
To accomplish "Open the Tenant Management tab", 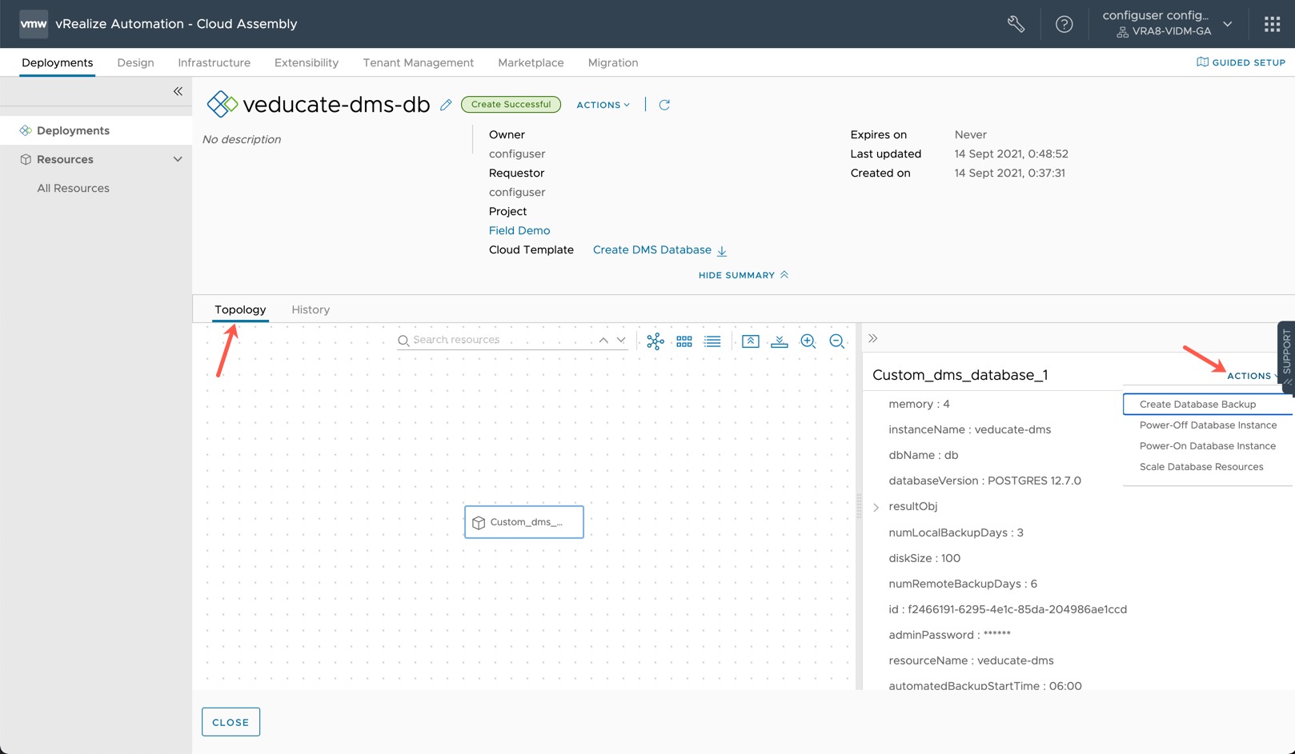I will [x=419, y=62].
